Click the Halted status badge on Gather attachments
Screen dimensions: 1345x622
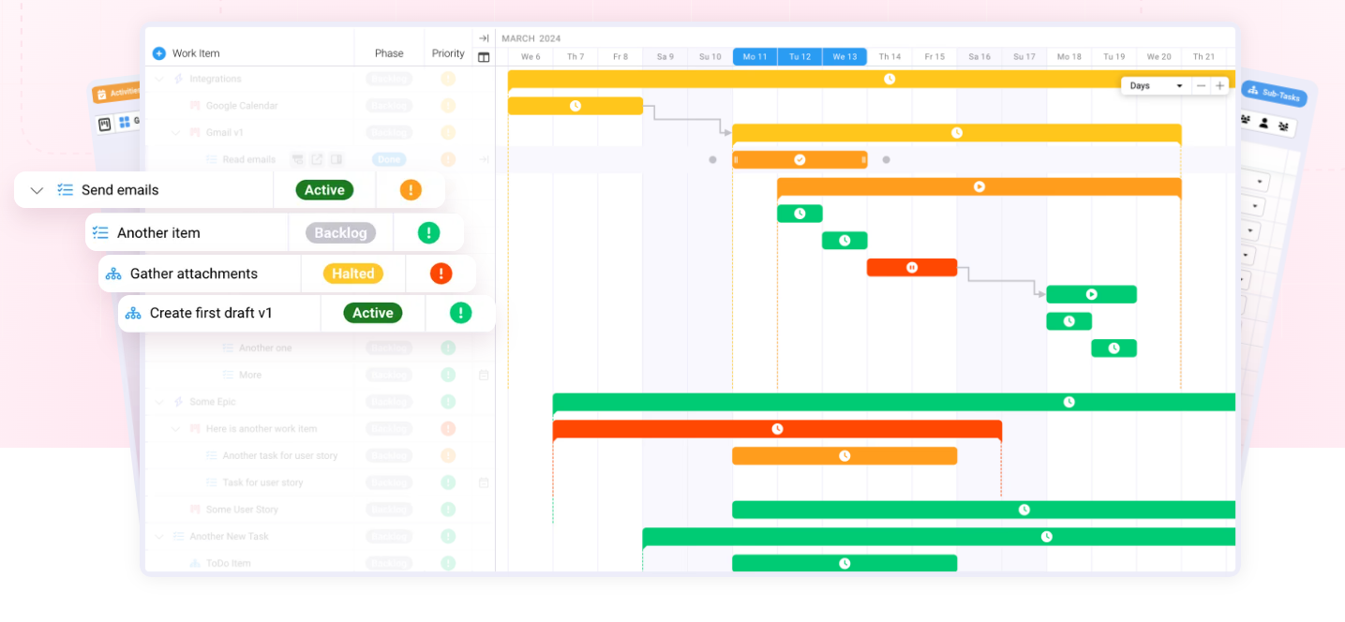point(353,274)
